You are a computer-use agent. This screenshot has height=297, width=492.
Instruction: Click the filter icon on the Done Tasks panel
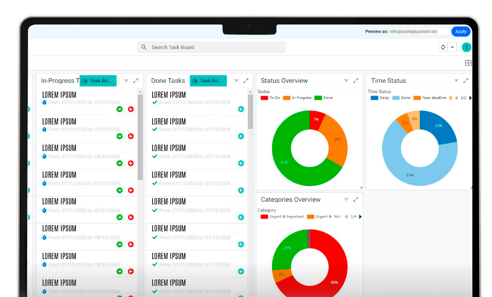(x=236, y=81)
